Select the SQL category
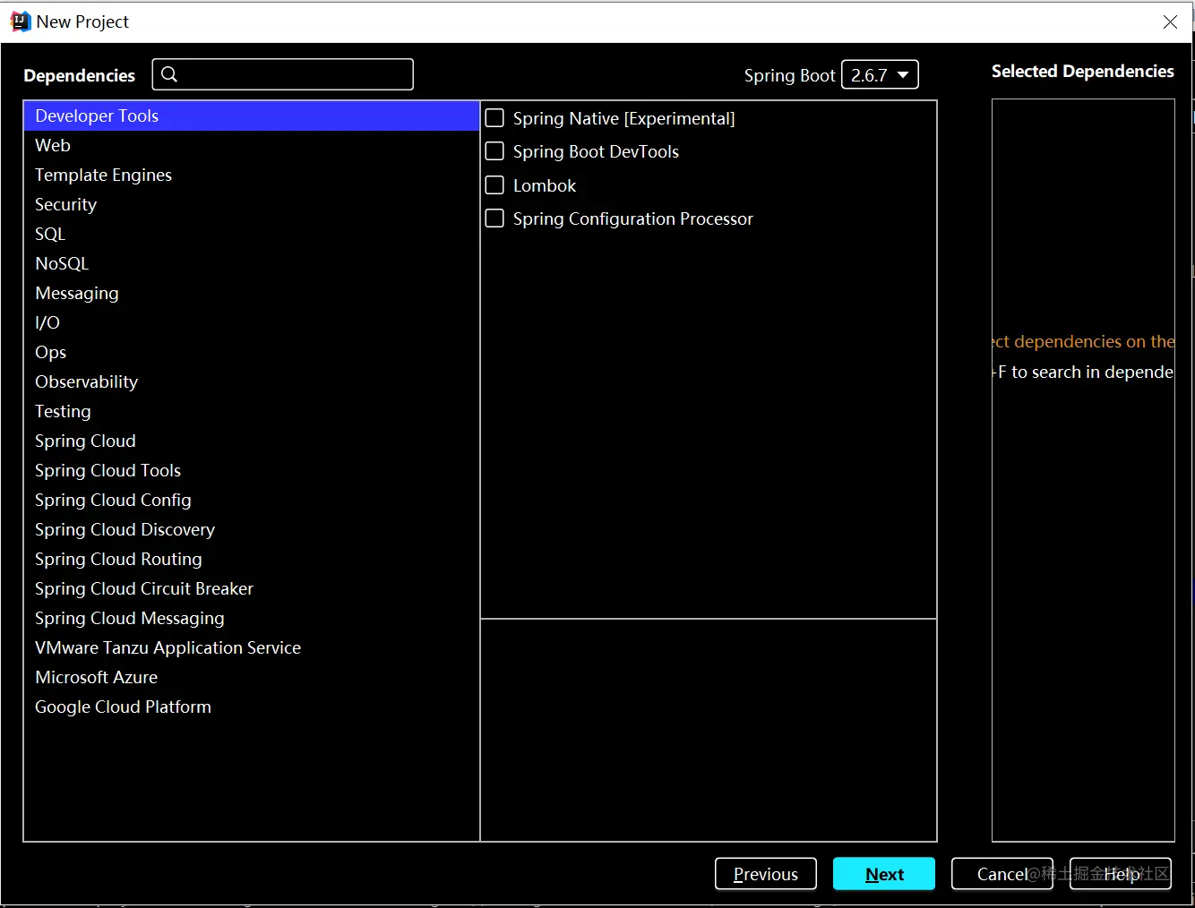1195x908 pixels. [252, 234]
